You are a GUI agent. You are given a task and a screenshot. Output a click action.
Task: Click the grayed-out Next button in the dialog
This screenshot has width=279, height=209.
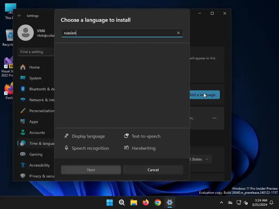91,170
